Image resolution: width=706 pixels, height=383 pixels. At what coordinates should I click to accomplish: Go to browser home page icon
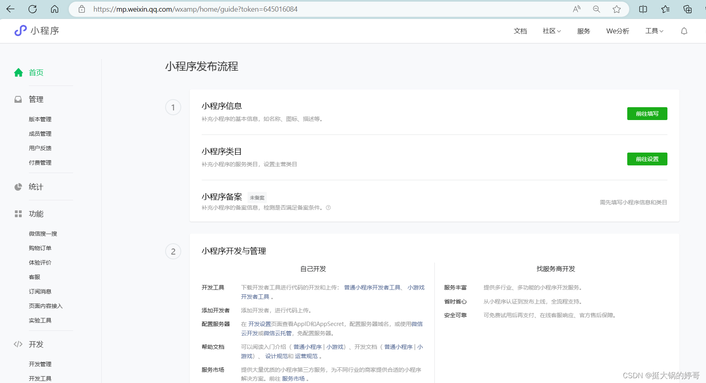pyautogui.click(x=55, y=9)
